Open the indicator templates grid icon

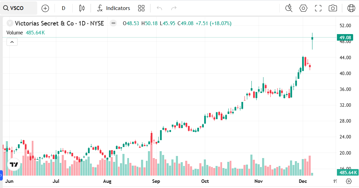click(x=141, y=9)
